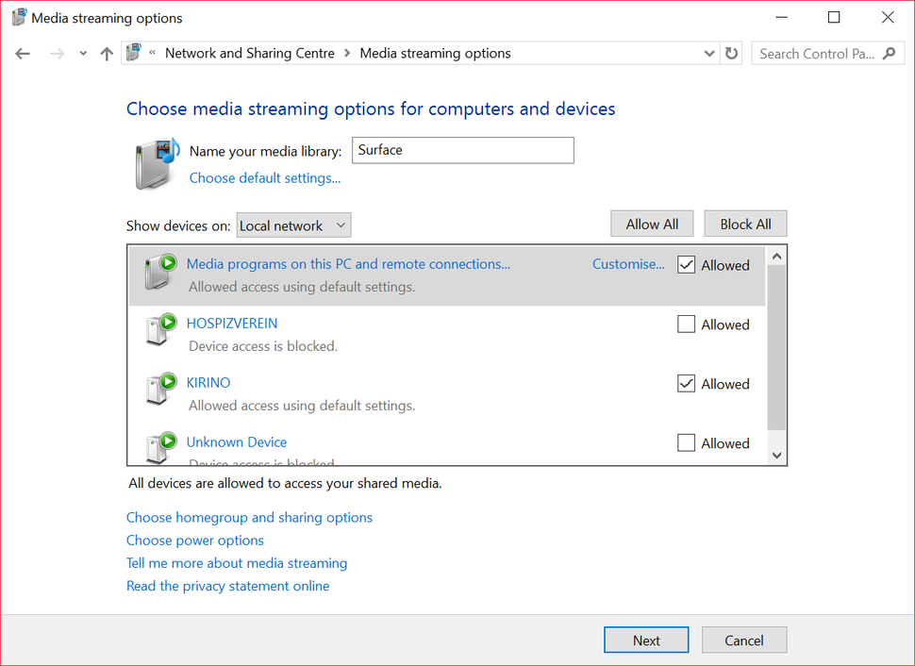Open Customise for media programs entry
The height and width of the screenshot is (666, 915).
point(628,264)
